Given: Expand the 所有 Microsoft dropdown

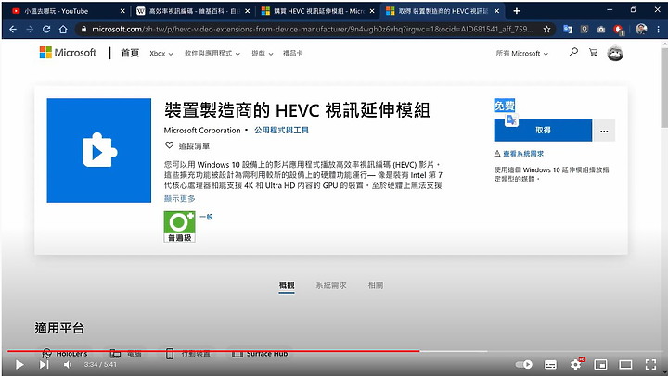Looking at the screenshot, I should 521,54.
